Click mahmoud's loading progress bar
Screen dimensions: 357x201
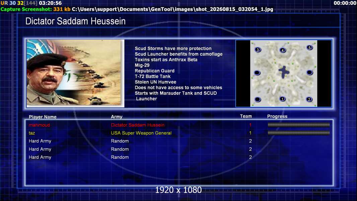pyautogui.click(x=298, y=125)
